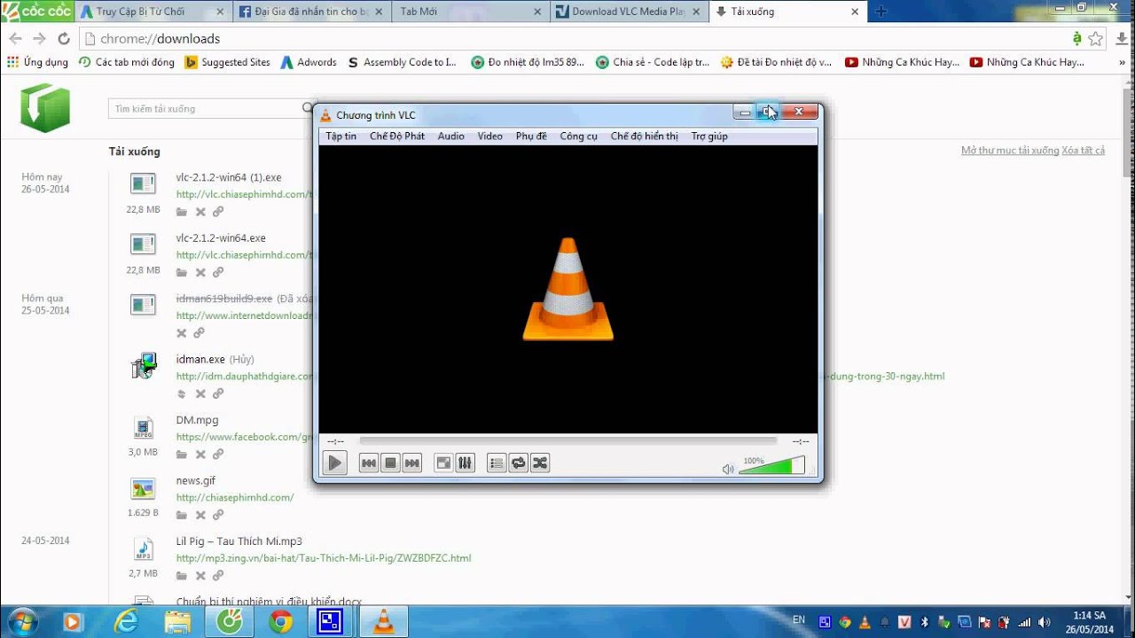
Task: Open Adwords bookmark
Action: click(x=309, y=62)
